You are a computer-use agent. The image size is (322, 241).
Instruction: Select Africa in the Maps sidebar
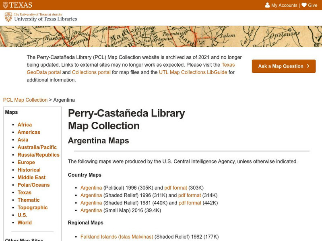pyautogui.click(x=25, y=125)
